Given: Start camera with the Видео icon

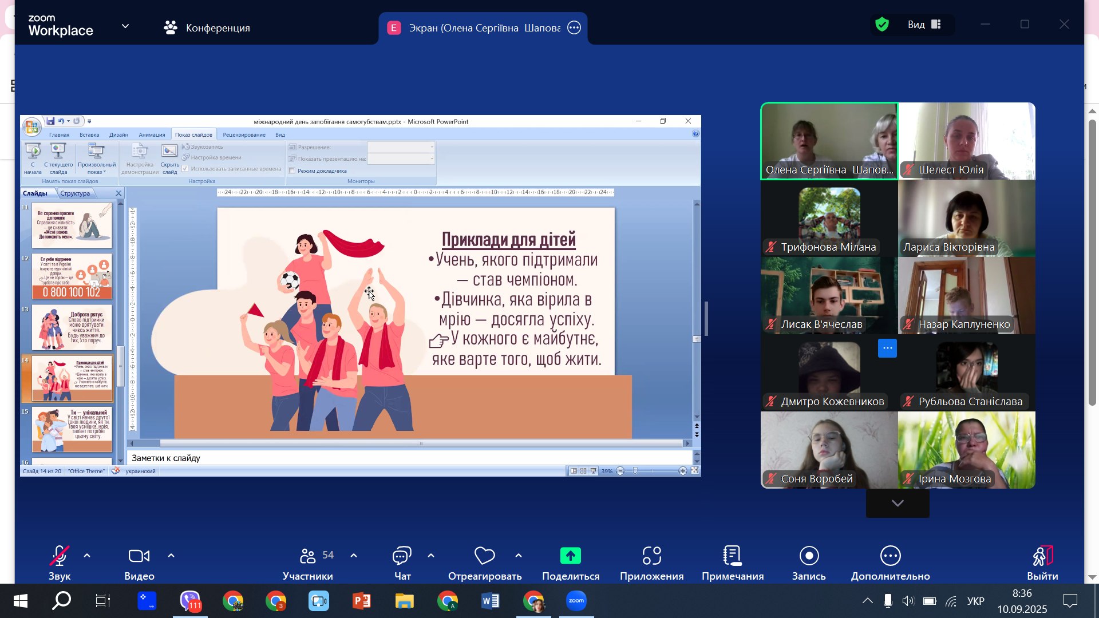Looking at the screenshot, I should [x=139, y=556].
